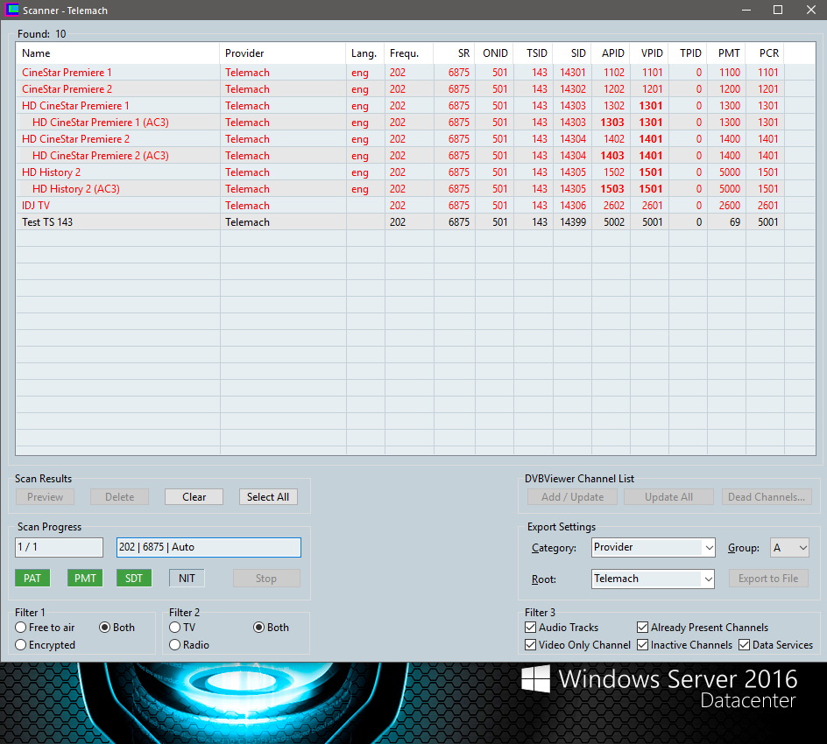Click the Dead Channels... button
The image size is (827, 744).
coord(767,497)
